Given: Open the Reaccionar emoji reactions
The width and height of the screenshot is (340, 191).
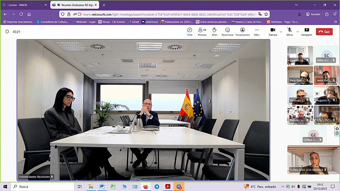Looking at the screenshot, I should click(x=227, y=31).
